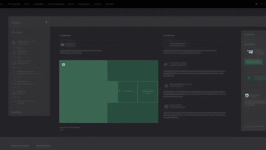Click the gear icon in the left sidebar
This screenshot has height=150, width=266.
tap(13, 32)
